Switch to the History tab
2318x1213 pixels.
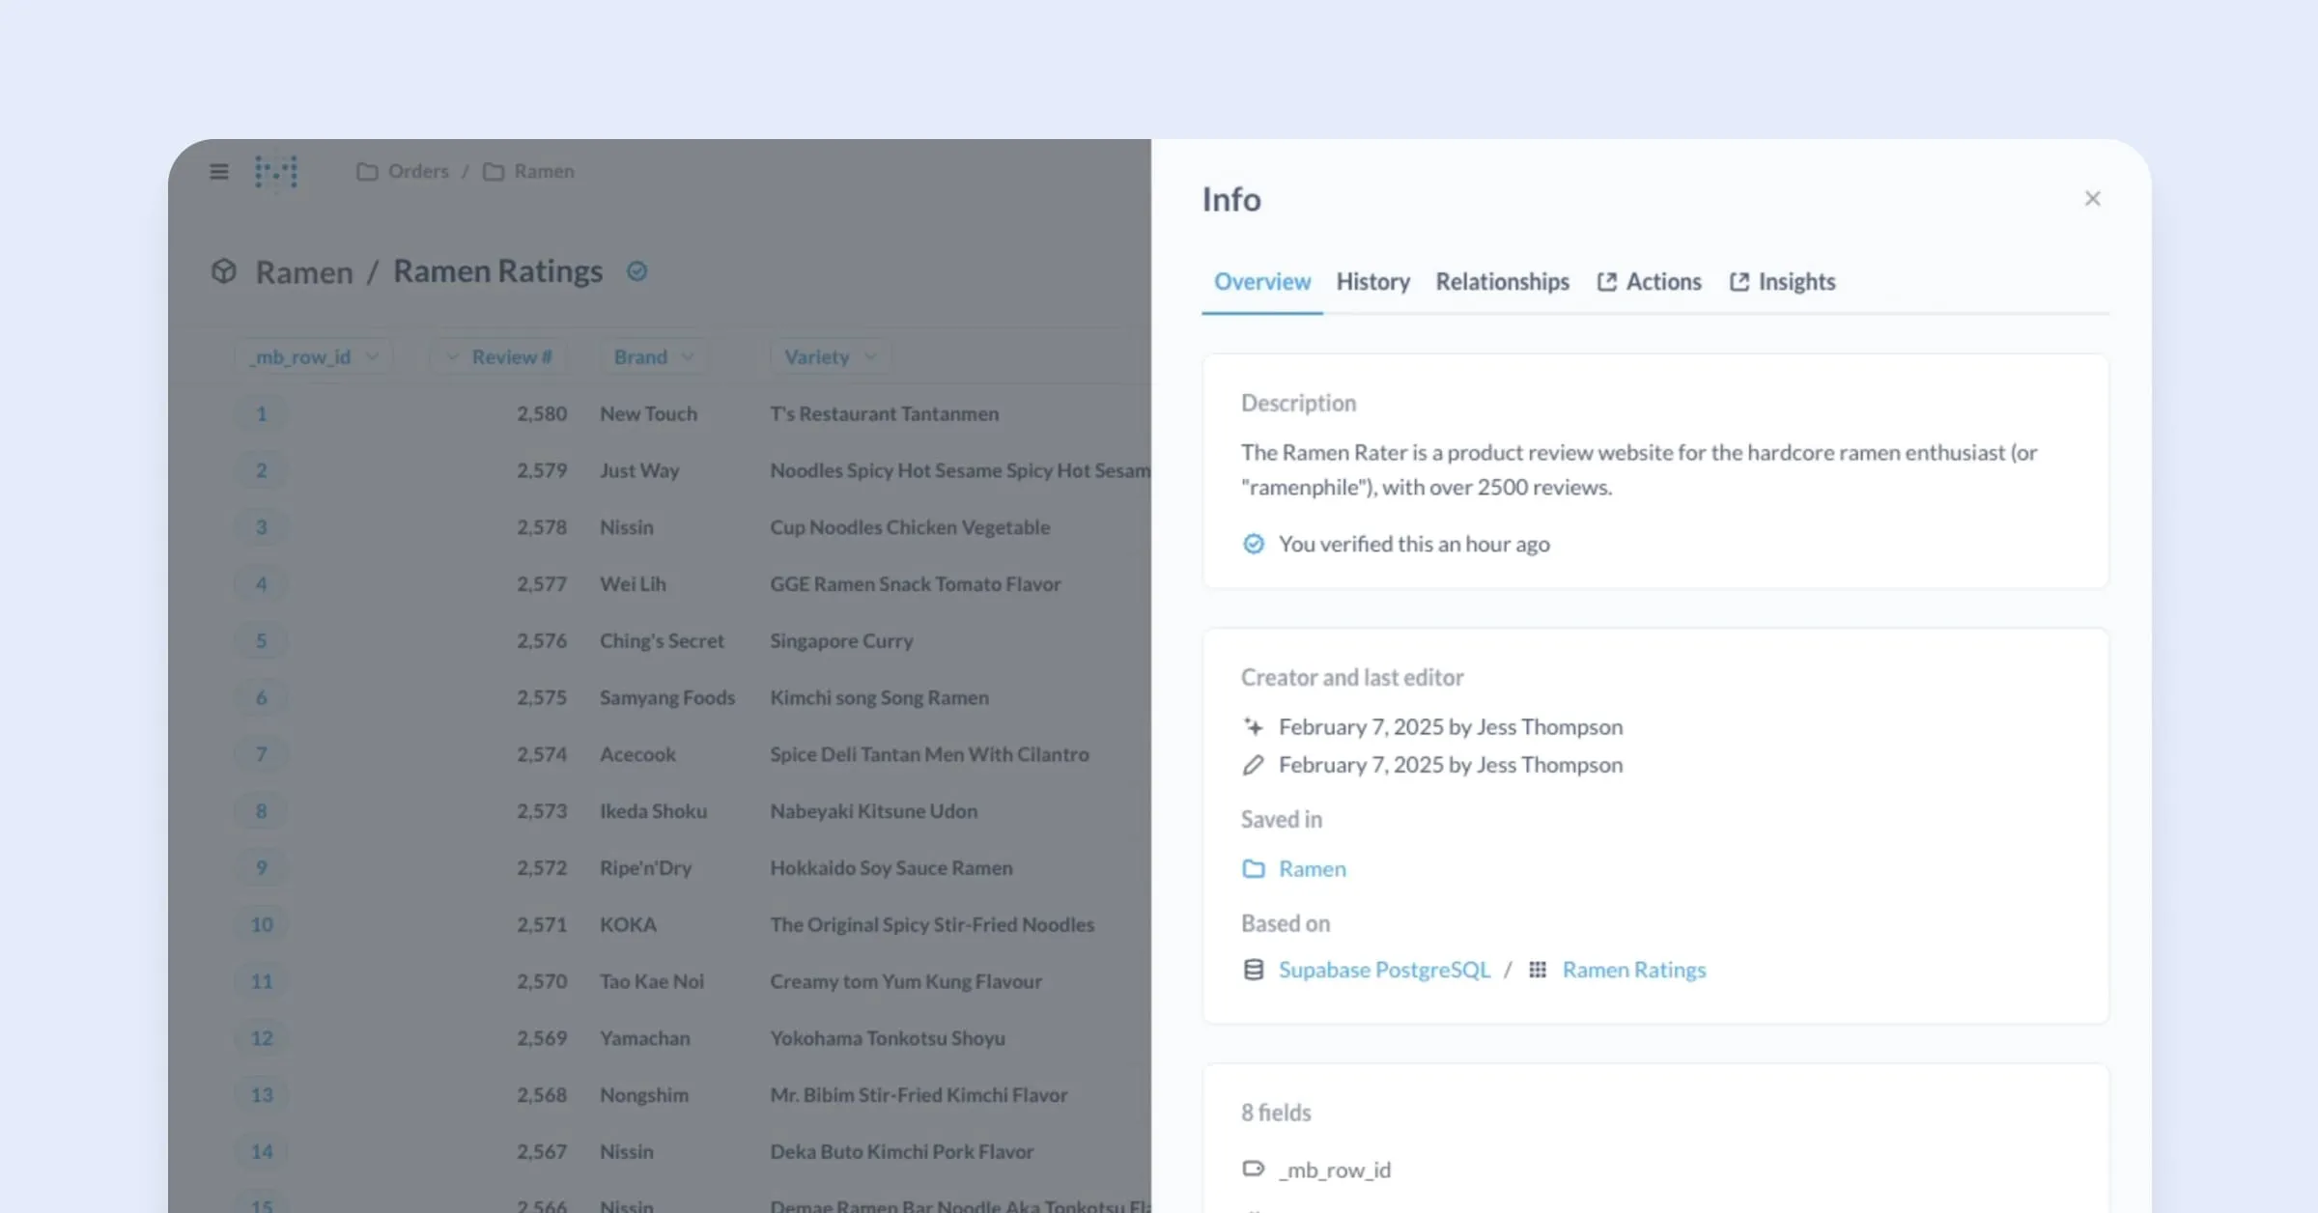click(x=1372, y=281)
